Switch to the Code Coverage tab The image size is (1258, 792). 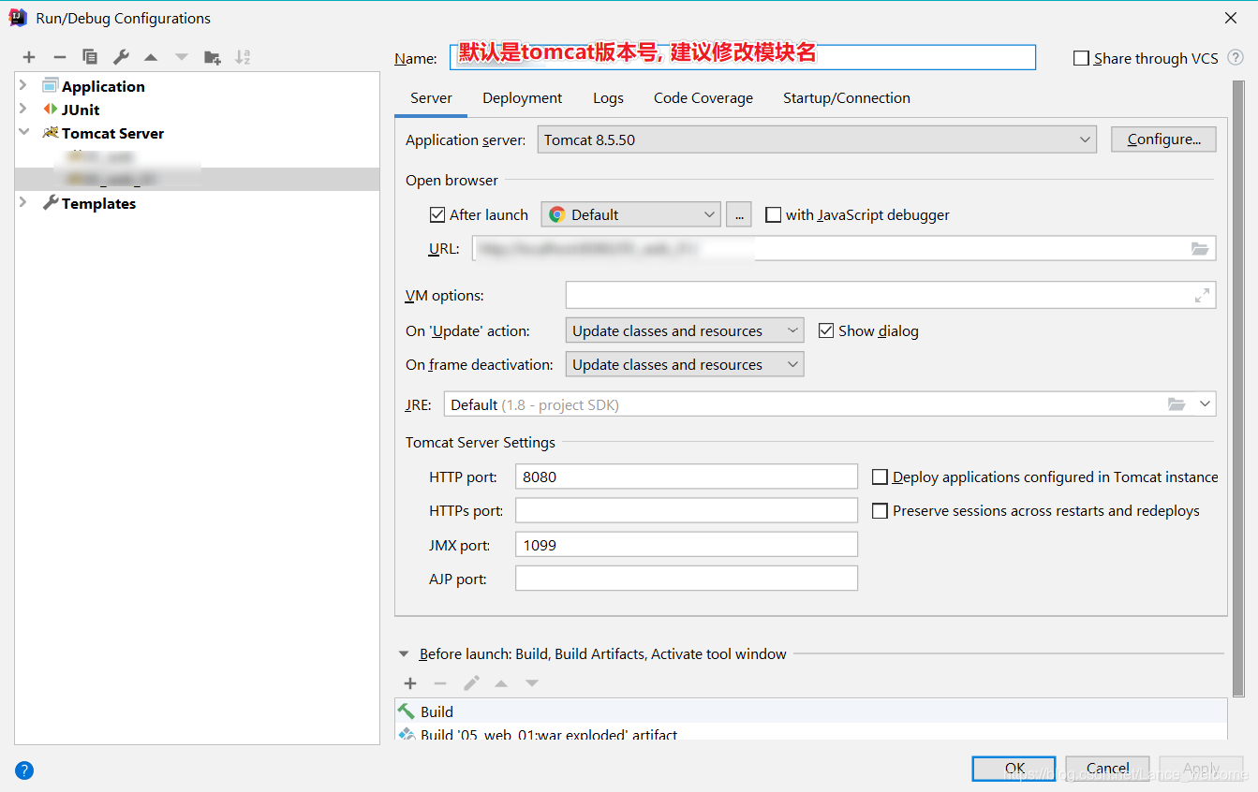click(x=703, y=97)
